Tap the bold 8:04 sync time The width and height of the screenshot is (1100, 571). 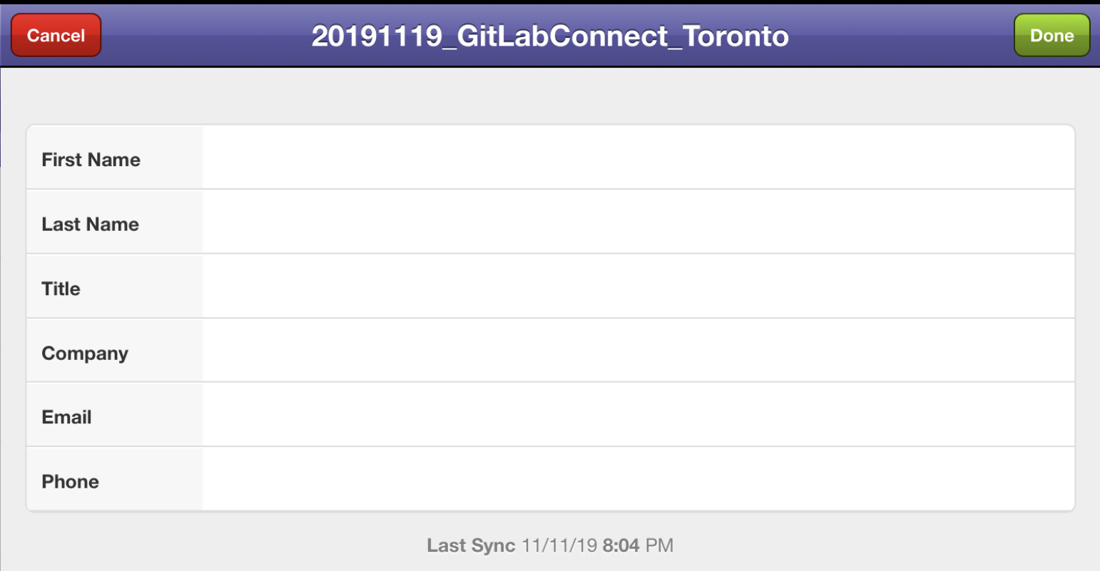click(621, 545)
